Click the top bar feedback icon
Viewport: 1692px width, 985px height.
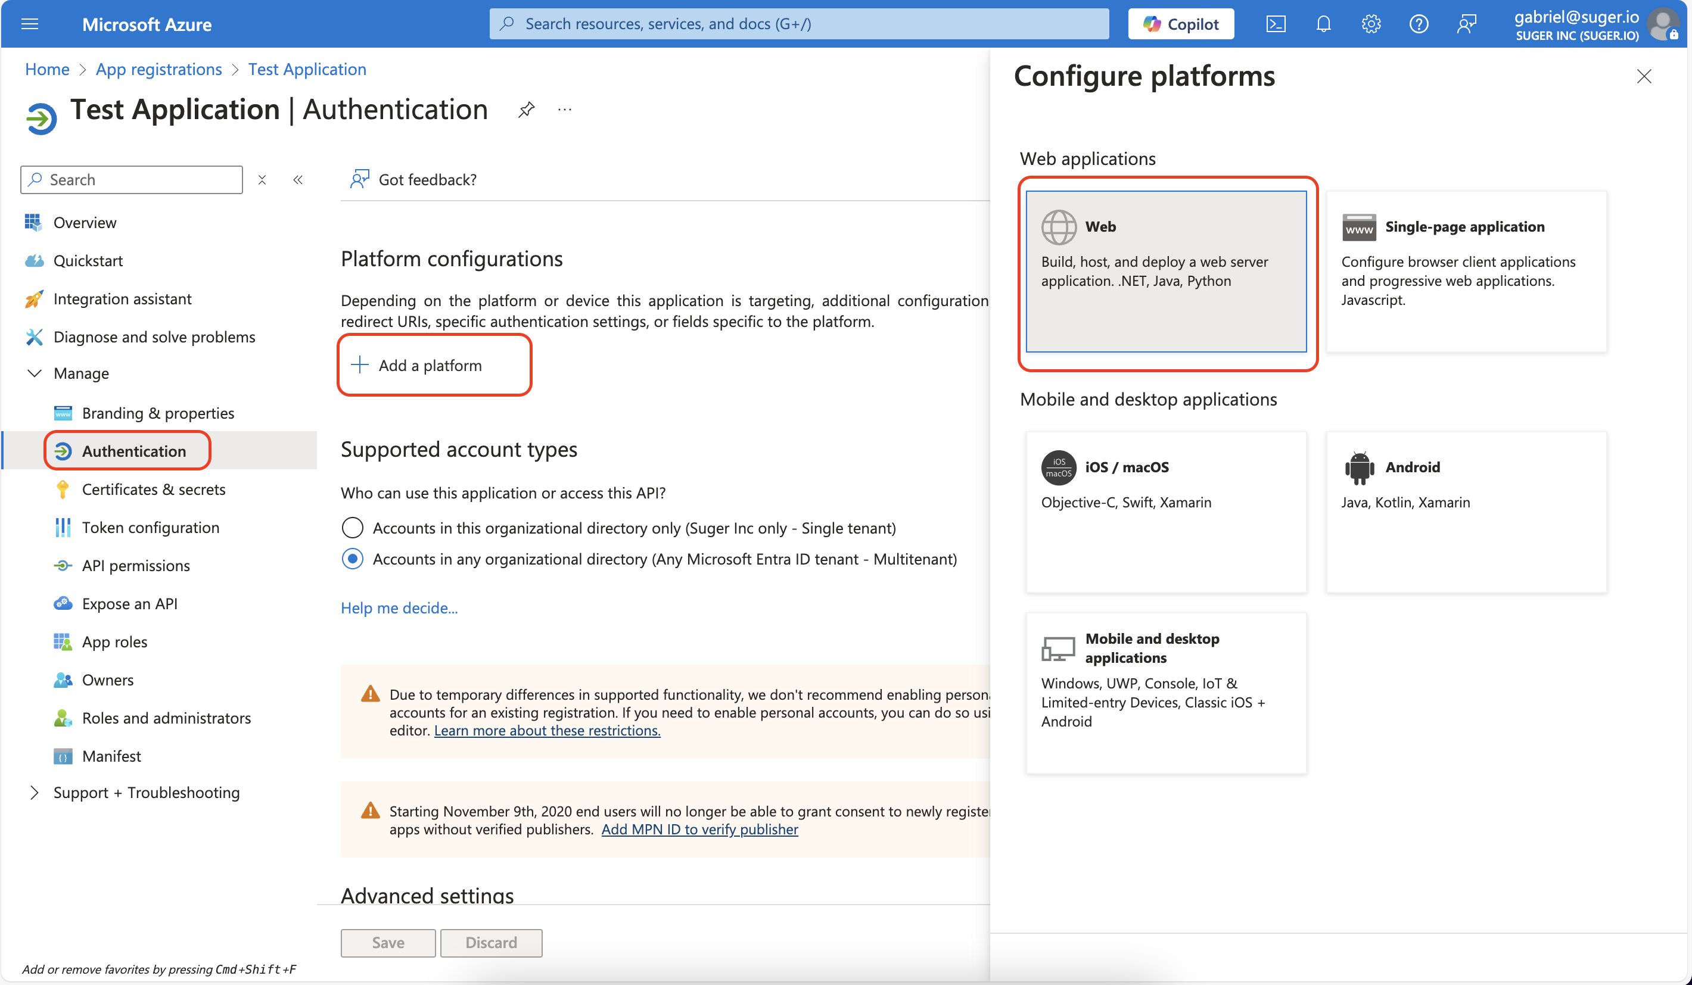point(1466,24)
